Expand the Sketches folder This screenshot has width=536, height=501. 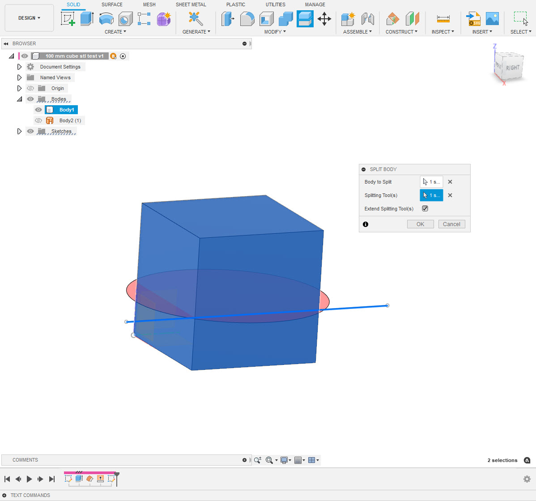coord(19,131)
